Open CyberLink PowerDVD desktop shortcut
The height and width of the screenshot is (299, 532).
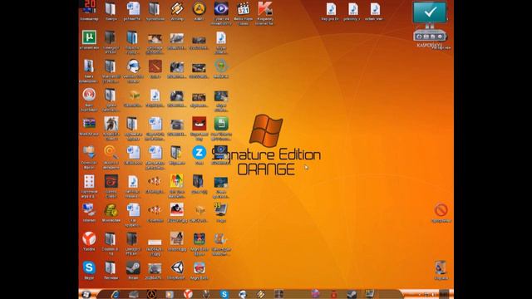click(x=221, y=9)
